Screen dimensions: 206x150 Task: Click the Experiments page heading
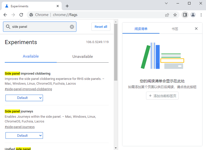tap(21, 42)
